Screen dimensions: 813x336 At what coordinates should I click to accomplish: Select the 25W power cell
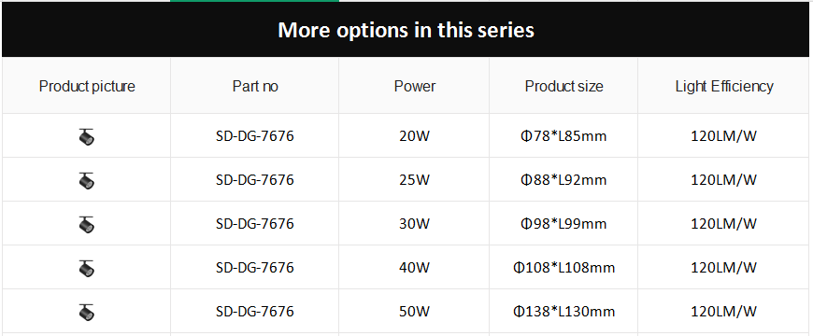[415, 179]
